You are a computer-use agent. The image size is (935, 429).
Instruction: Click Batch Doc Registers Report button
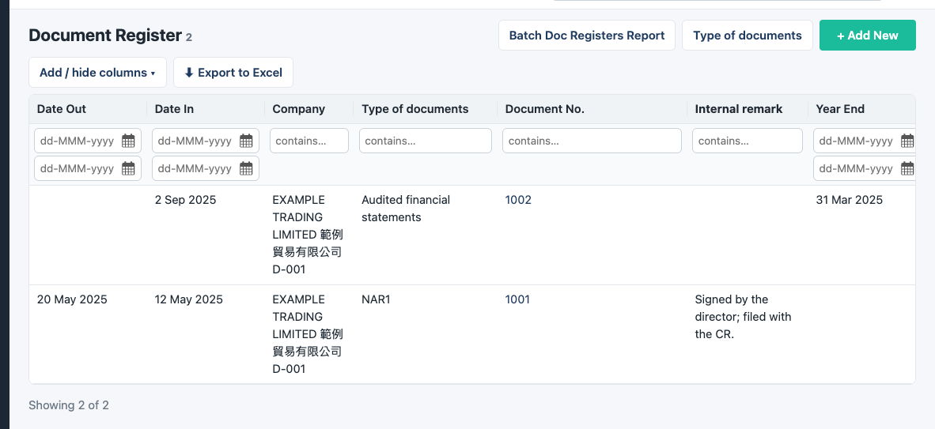pyautogui.click(x=587, y=35)
